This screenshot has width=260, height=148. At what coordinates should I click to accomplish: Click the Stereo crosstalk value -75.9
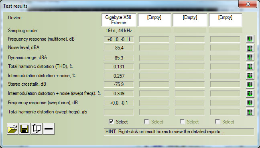[x=119, y=84]
